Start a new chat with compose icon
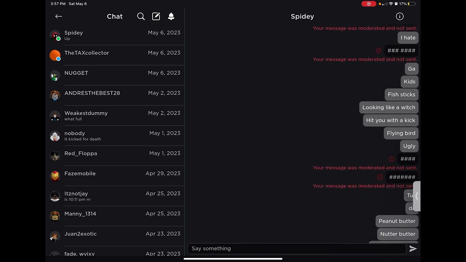This screenshot has height=262, width=466. (156, 16)
